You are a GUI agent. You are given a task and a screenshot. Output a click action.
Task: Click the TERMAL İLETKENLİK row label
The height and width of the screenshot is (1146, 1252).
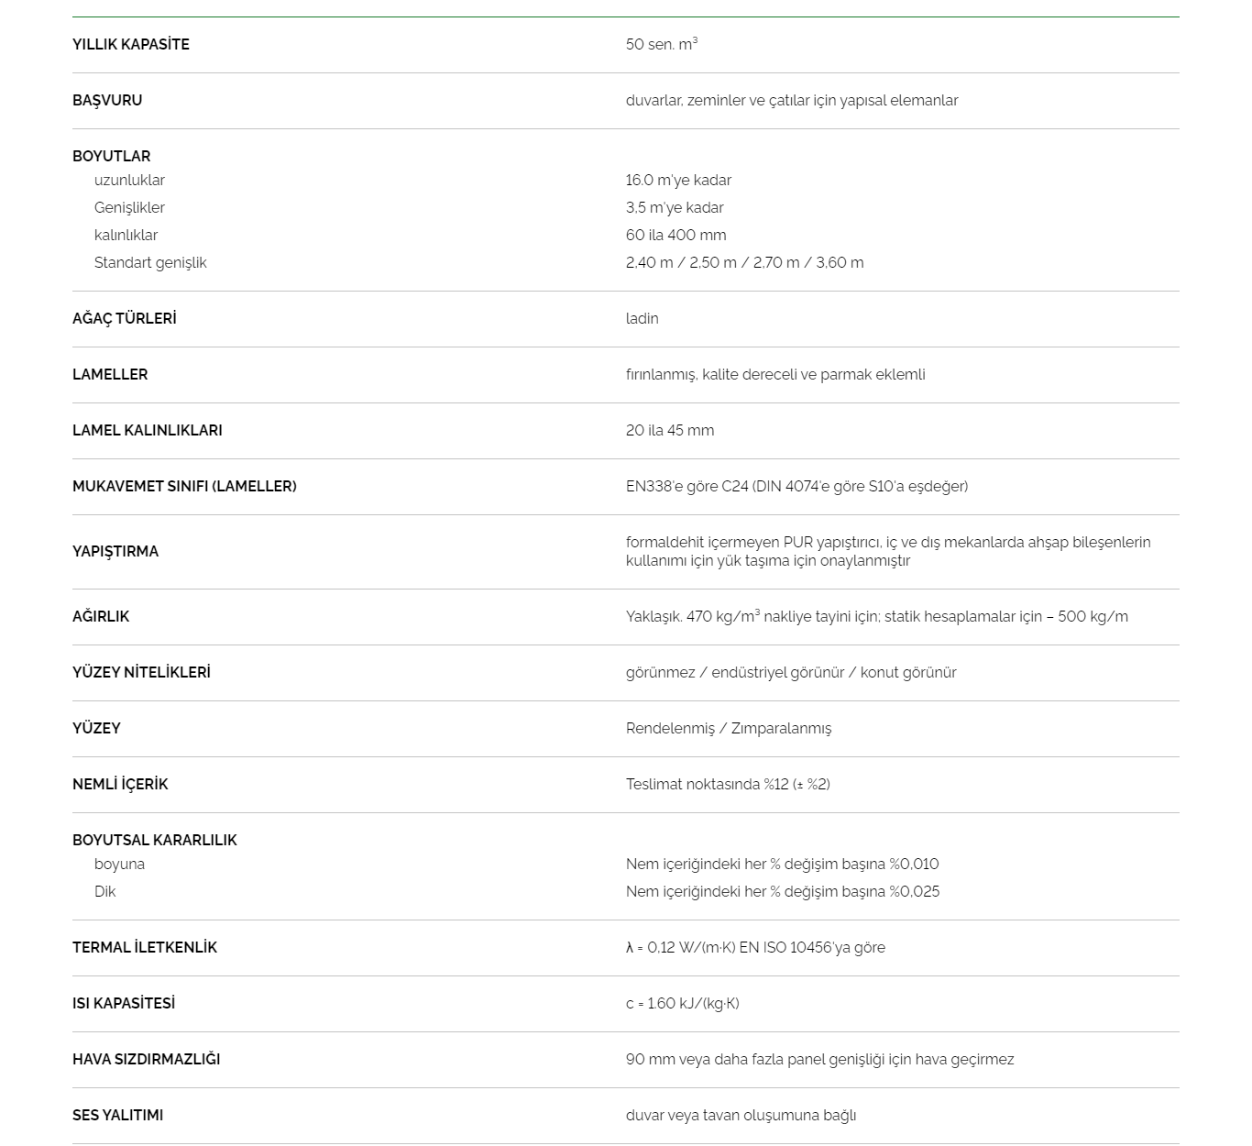[x=145, y=947]
